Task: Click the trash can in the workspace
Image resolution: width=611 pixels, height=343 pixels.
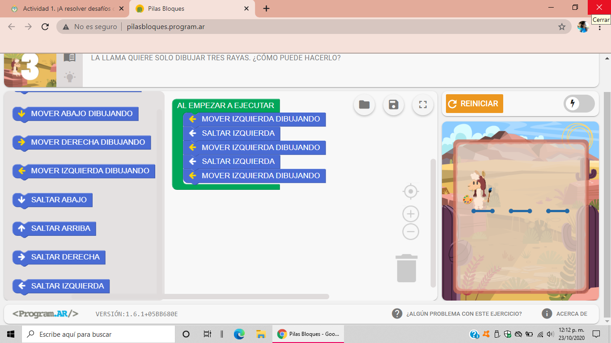Action: [x=407, y=268]
